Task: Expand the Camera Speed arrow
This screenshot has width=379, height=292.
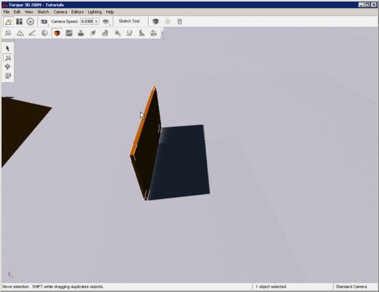Action: [x=97, y=21]
